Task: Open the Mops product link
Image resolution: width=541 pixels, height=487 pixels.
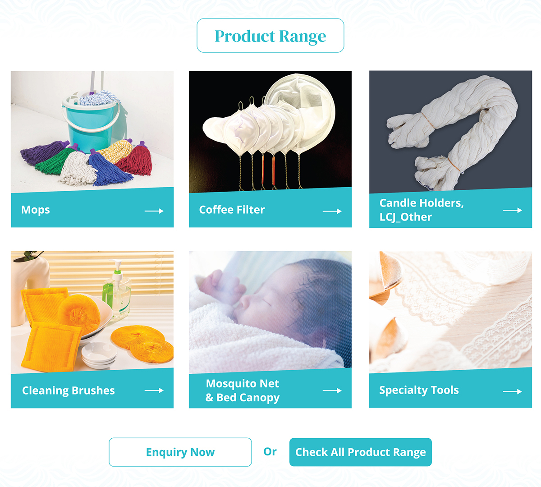Action: coord(36,210)
